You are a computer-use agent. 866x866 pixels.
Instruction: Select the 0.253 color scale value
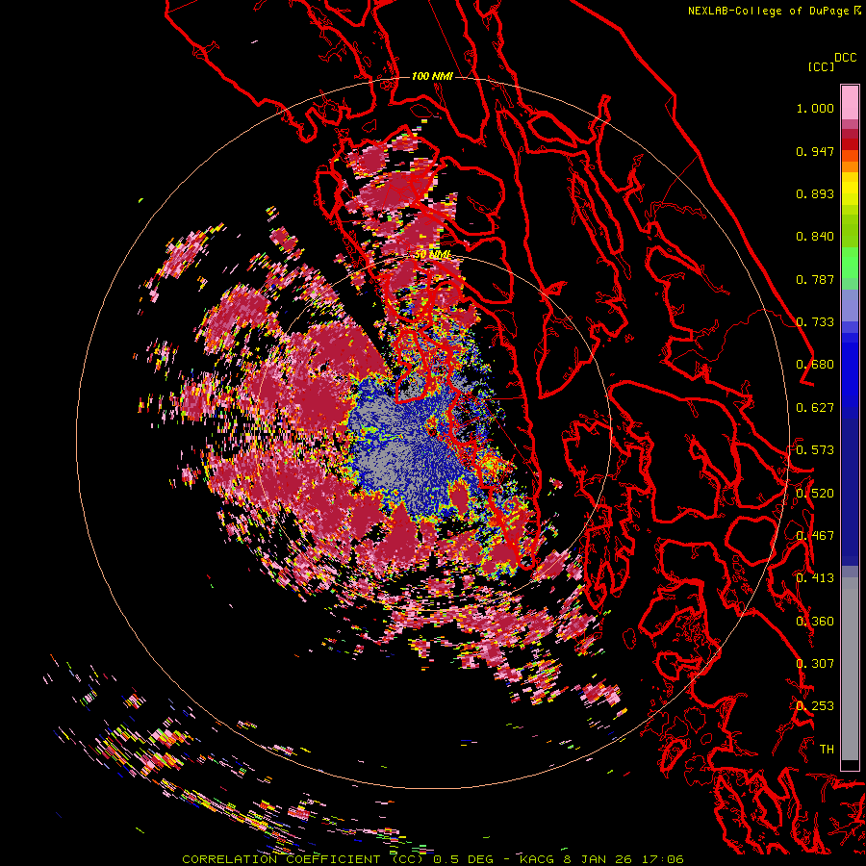coord(815,706)
